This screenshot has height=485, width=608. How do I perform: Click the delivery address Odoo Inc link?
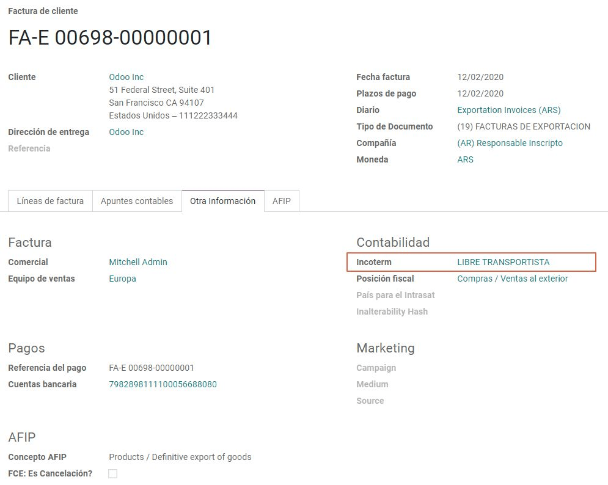126,132
